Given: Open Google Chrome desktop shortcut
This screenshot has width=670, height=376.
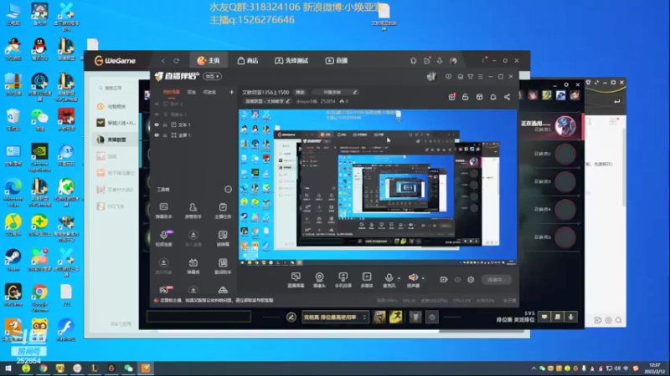Looking at the screenshot, I should point(39,297).
